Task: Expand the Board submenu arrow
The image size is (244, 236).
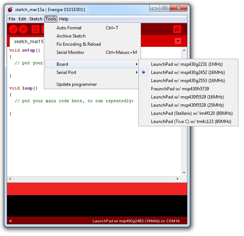Action: [x=137, y=64]
